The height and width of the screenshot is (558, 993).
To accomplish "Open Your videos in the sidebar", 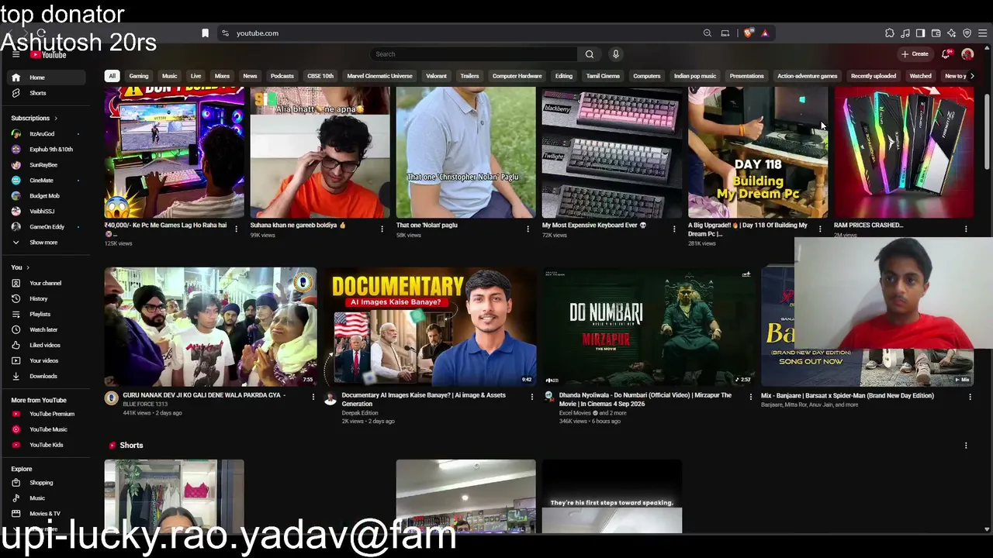I will coord(47,360).
